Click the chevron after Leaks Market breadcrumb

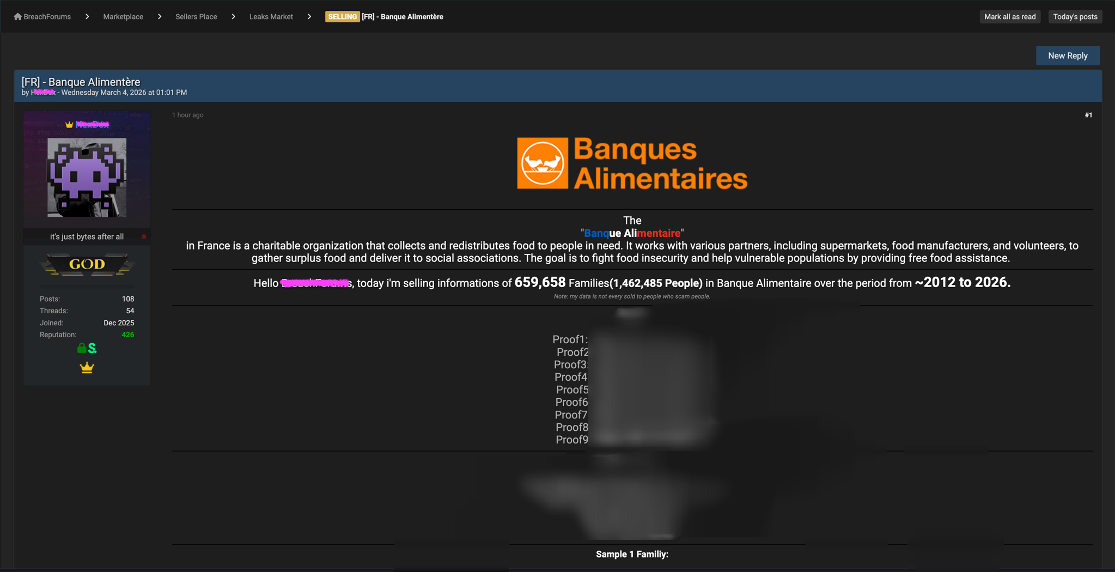coord(309,17)
